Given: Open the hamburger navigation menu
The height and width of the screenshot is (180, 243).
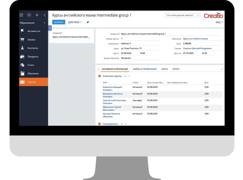Looking at the screenshot, I should click(x=21, y=15).
